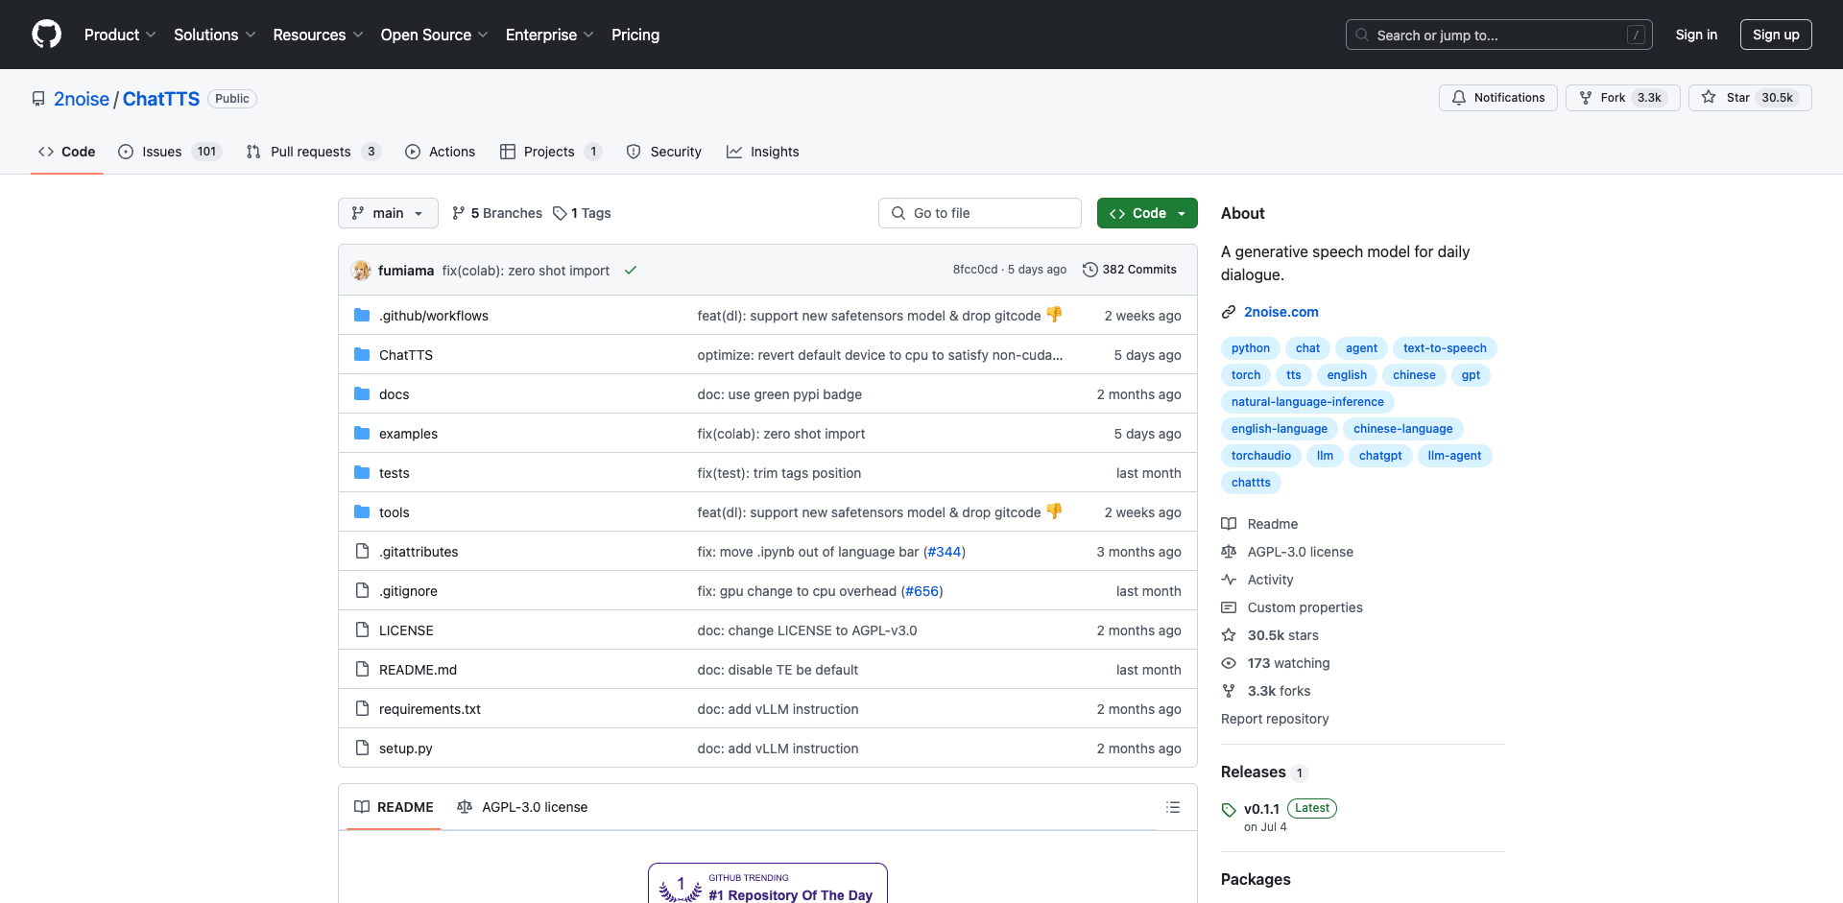Click the green commit status checkmark
Viewport: 1843px width, 903px height.
click(x=631, y=271)
